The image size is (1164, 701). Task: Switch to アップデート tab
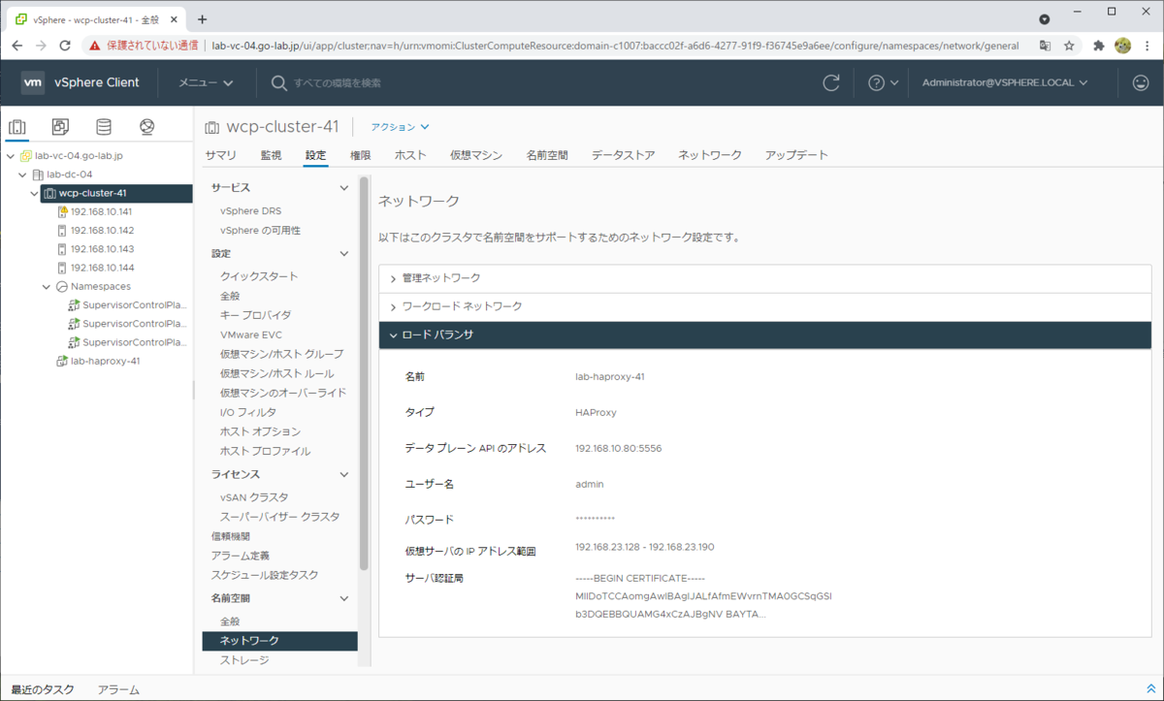pyautogui.click(x=796, y=155)
